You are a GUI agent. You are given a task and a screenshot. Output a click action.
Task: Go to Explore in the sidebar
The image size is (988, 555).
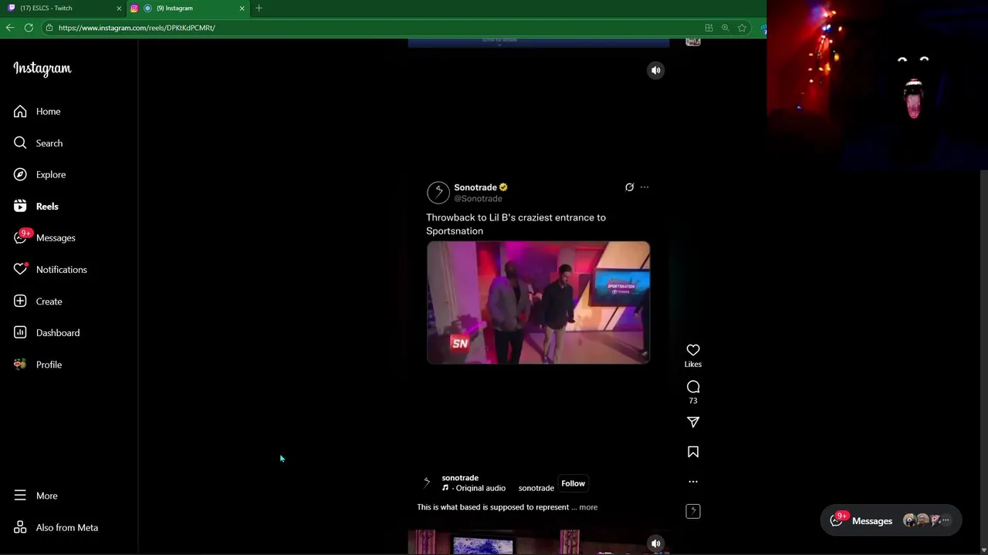pos(50,175)
